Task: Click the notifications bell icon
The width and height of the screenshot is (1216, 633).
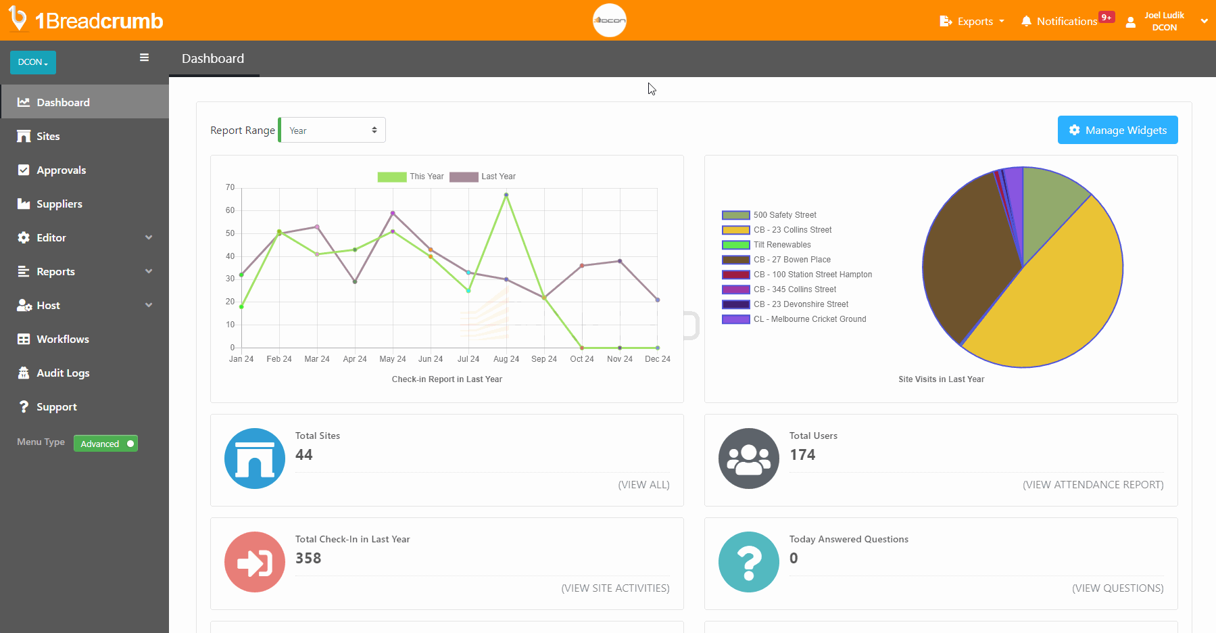Action: pos(1026,21)
